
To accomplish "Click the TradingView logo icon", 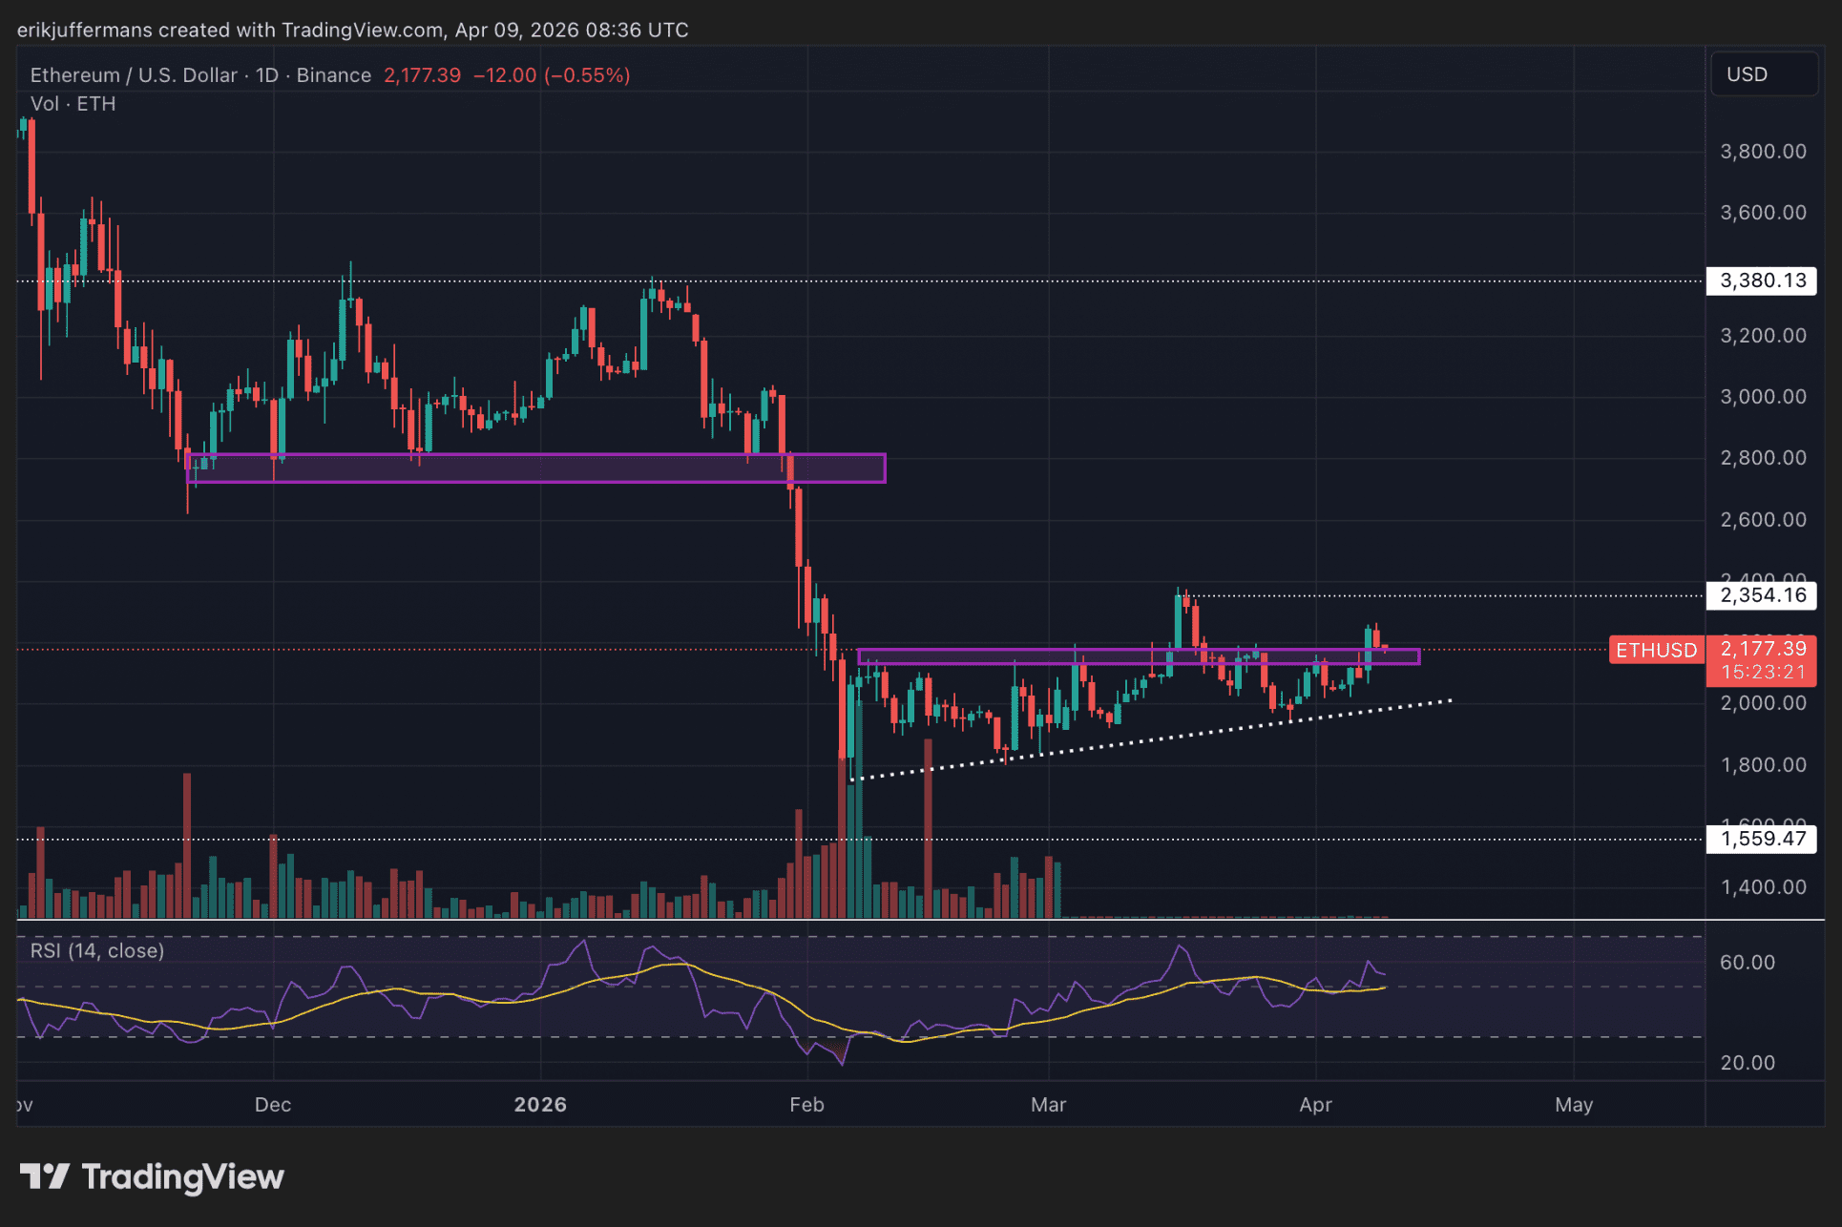I will click(44, 1175).
